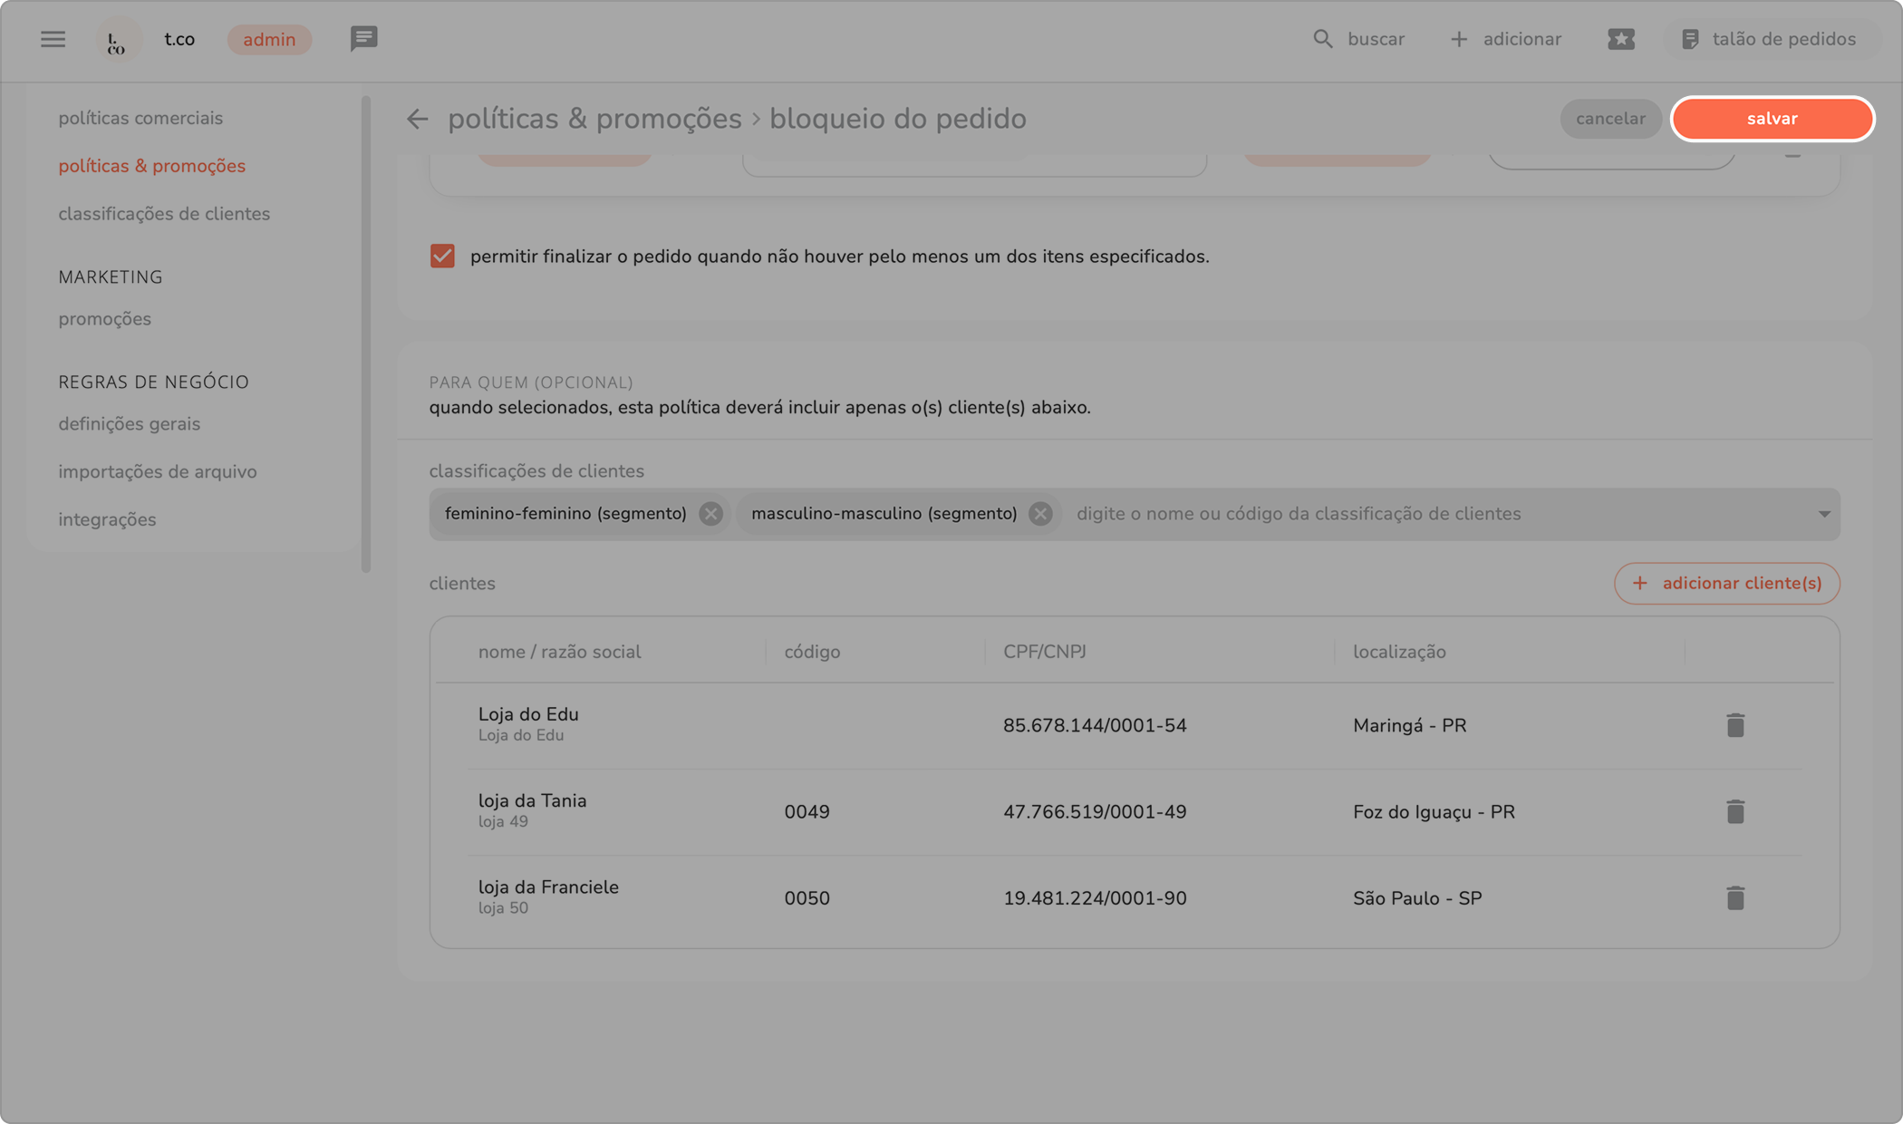Click the chat messages icon

click(363, 39)
